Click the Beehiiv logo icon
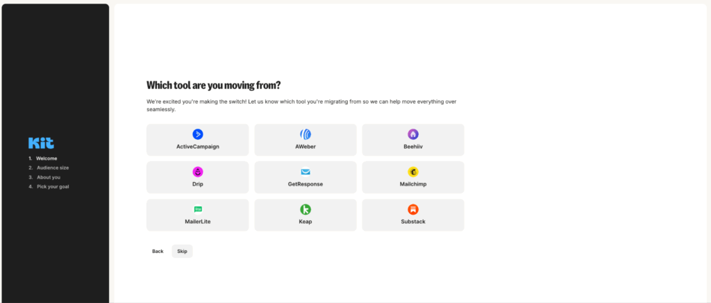The image size is (711, 303). pos(413,134)
